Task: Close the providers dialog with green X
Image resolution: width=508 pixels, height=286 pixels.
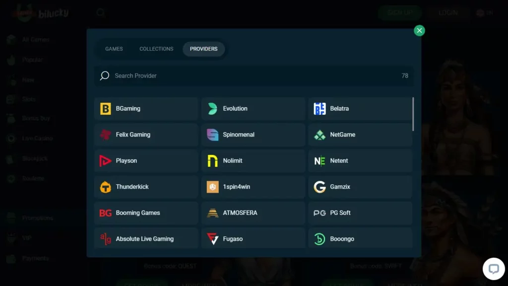Action: pos(419,30)
